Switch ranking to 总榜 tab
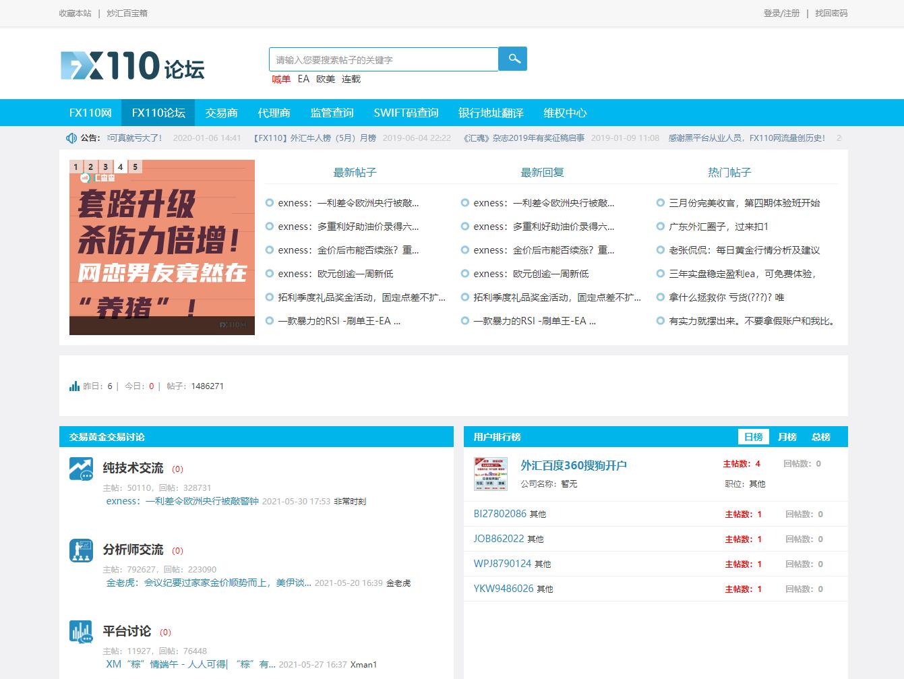Image resolution: width=904 pixels, height=679 pixels. tap(820, 437)
